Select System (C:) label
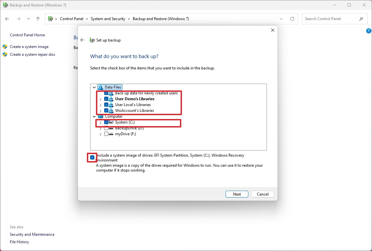372x251 pixels. click(125, 122)
